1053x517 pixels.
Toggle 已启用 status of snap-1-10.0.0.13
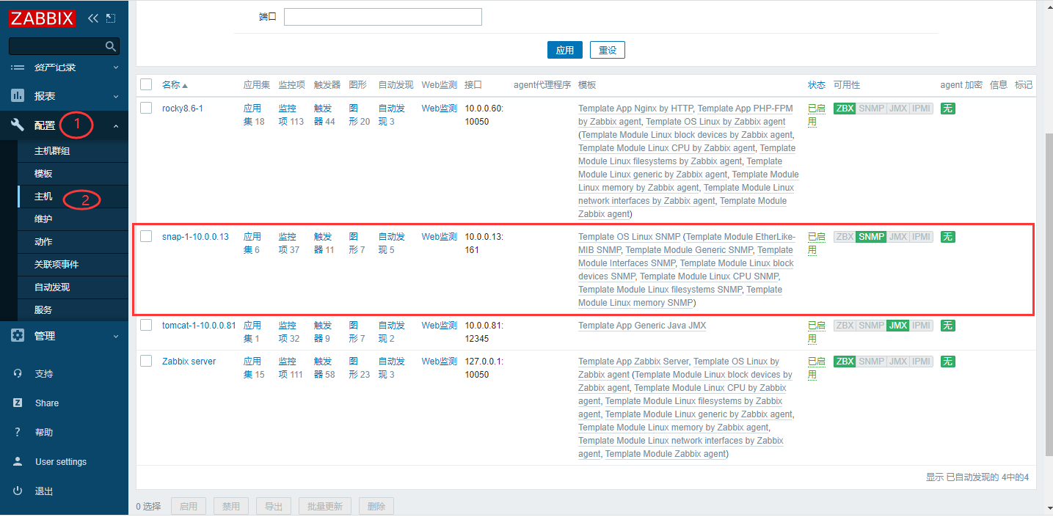pyautogui.click(x=816, y=243)
